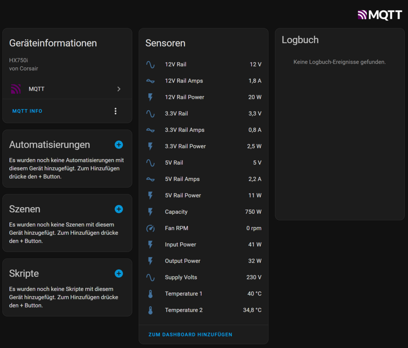Click the purple MQTT icon in Geräteinformationen
408x348 pixels.
(x=16, y=89)
